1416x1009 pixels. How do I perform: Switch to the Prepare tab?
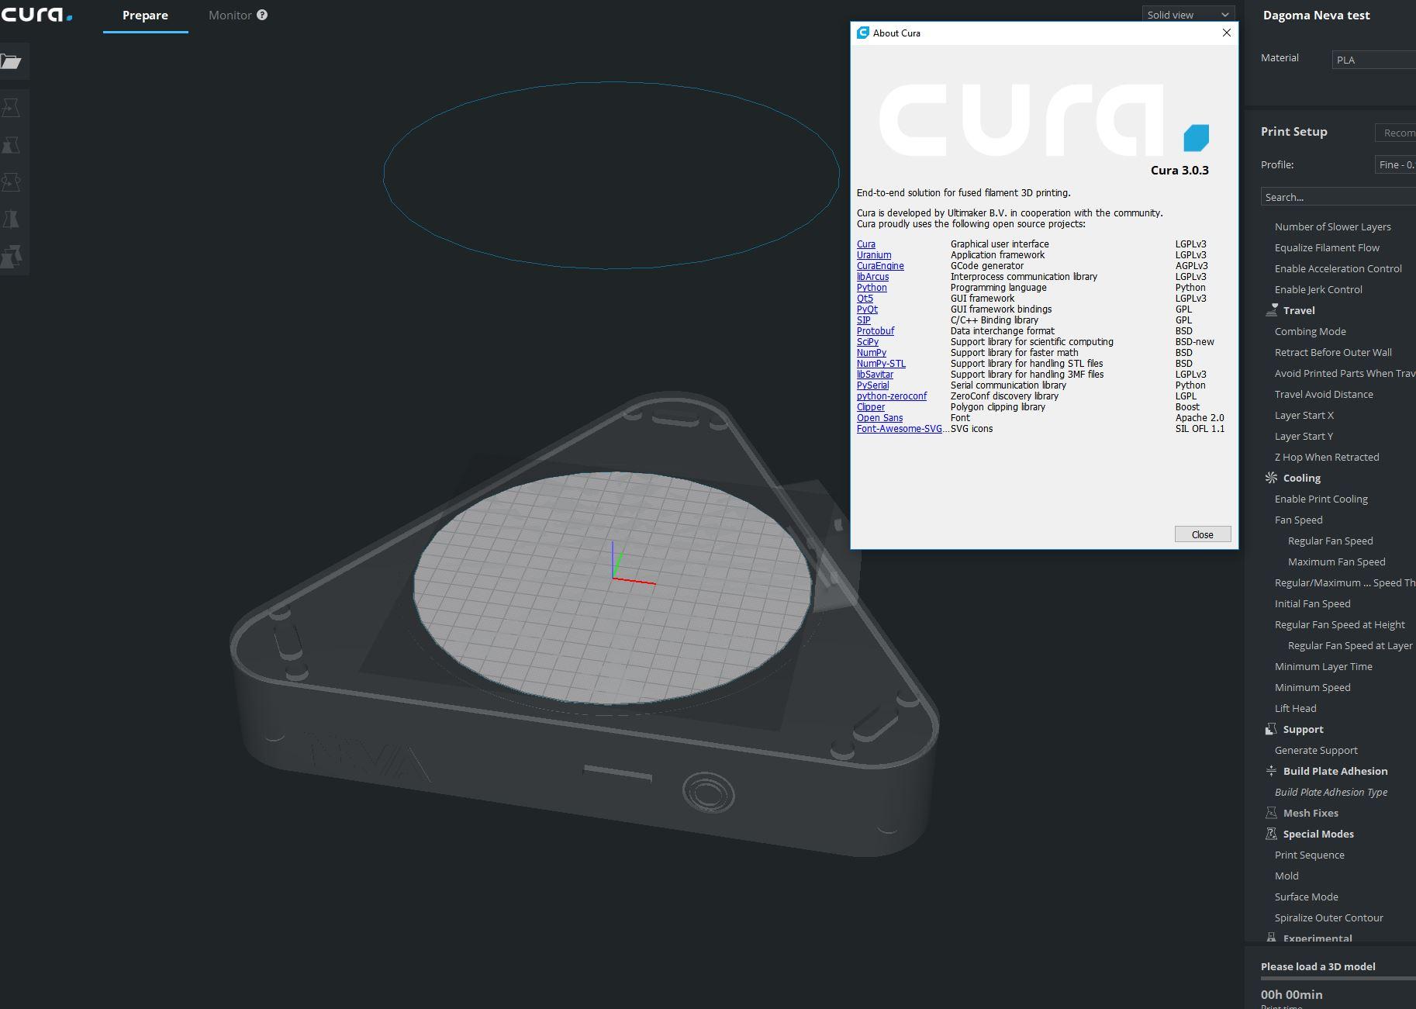coord(145,16)
